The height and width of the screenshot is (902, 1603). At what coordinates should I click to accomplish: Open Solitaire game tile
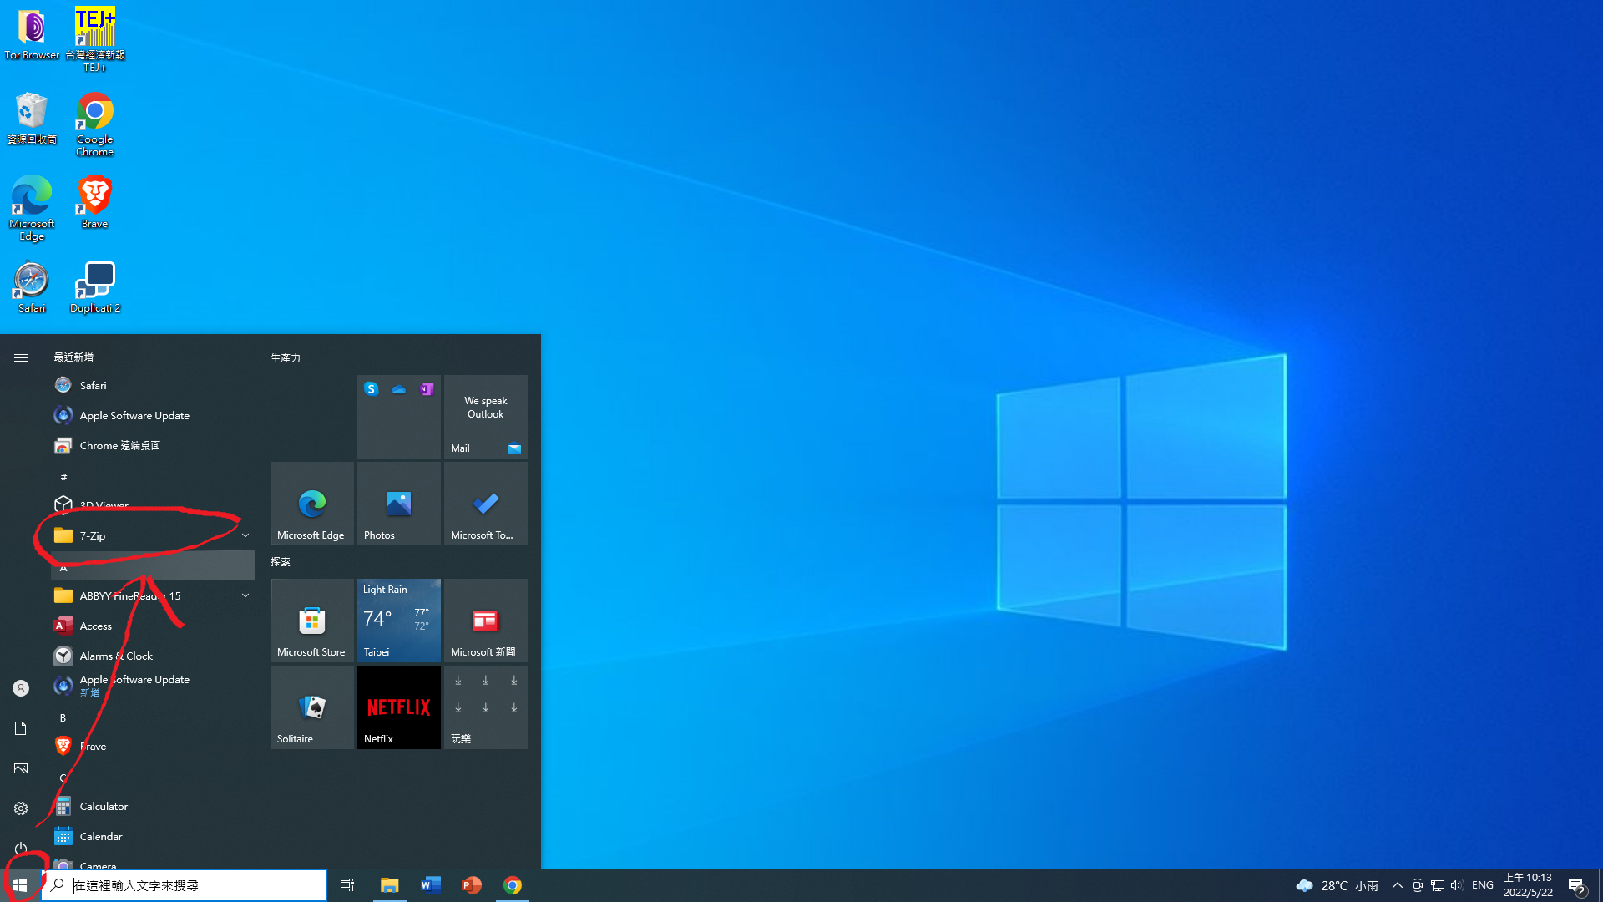[x=311, y=707]
